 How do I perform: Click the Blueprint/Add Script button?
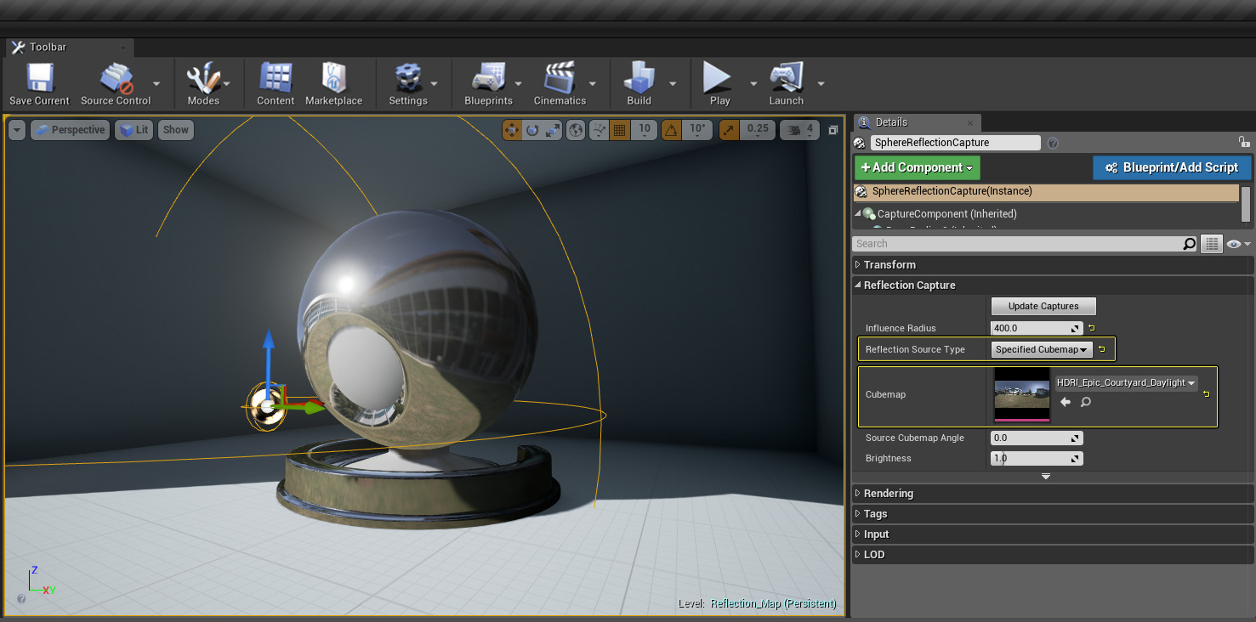pos(1172,167)
